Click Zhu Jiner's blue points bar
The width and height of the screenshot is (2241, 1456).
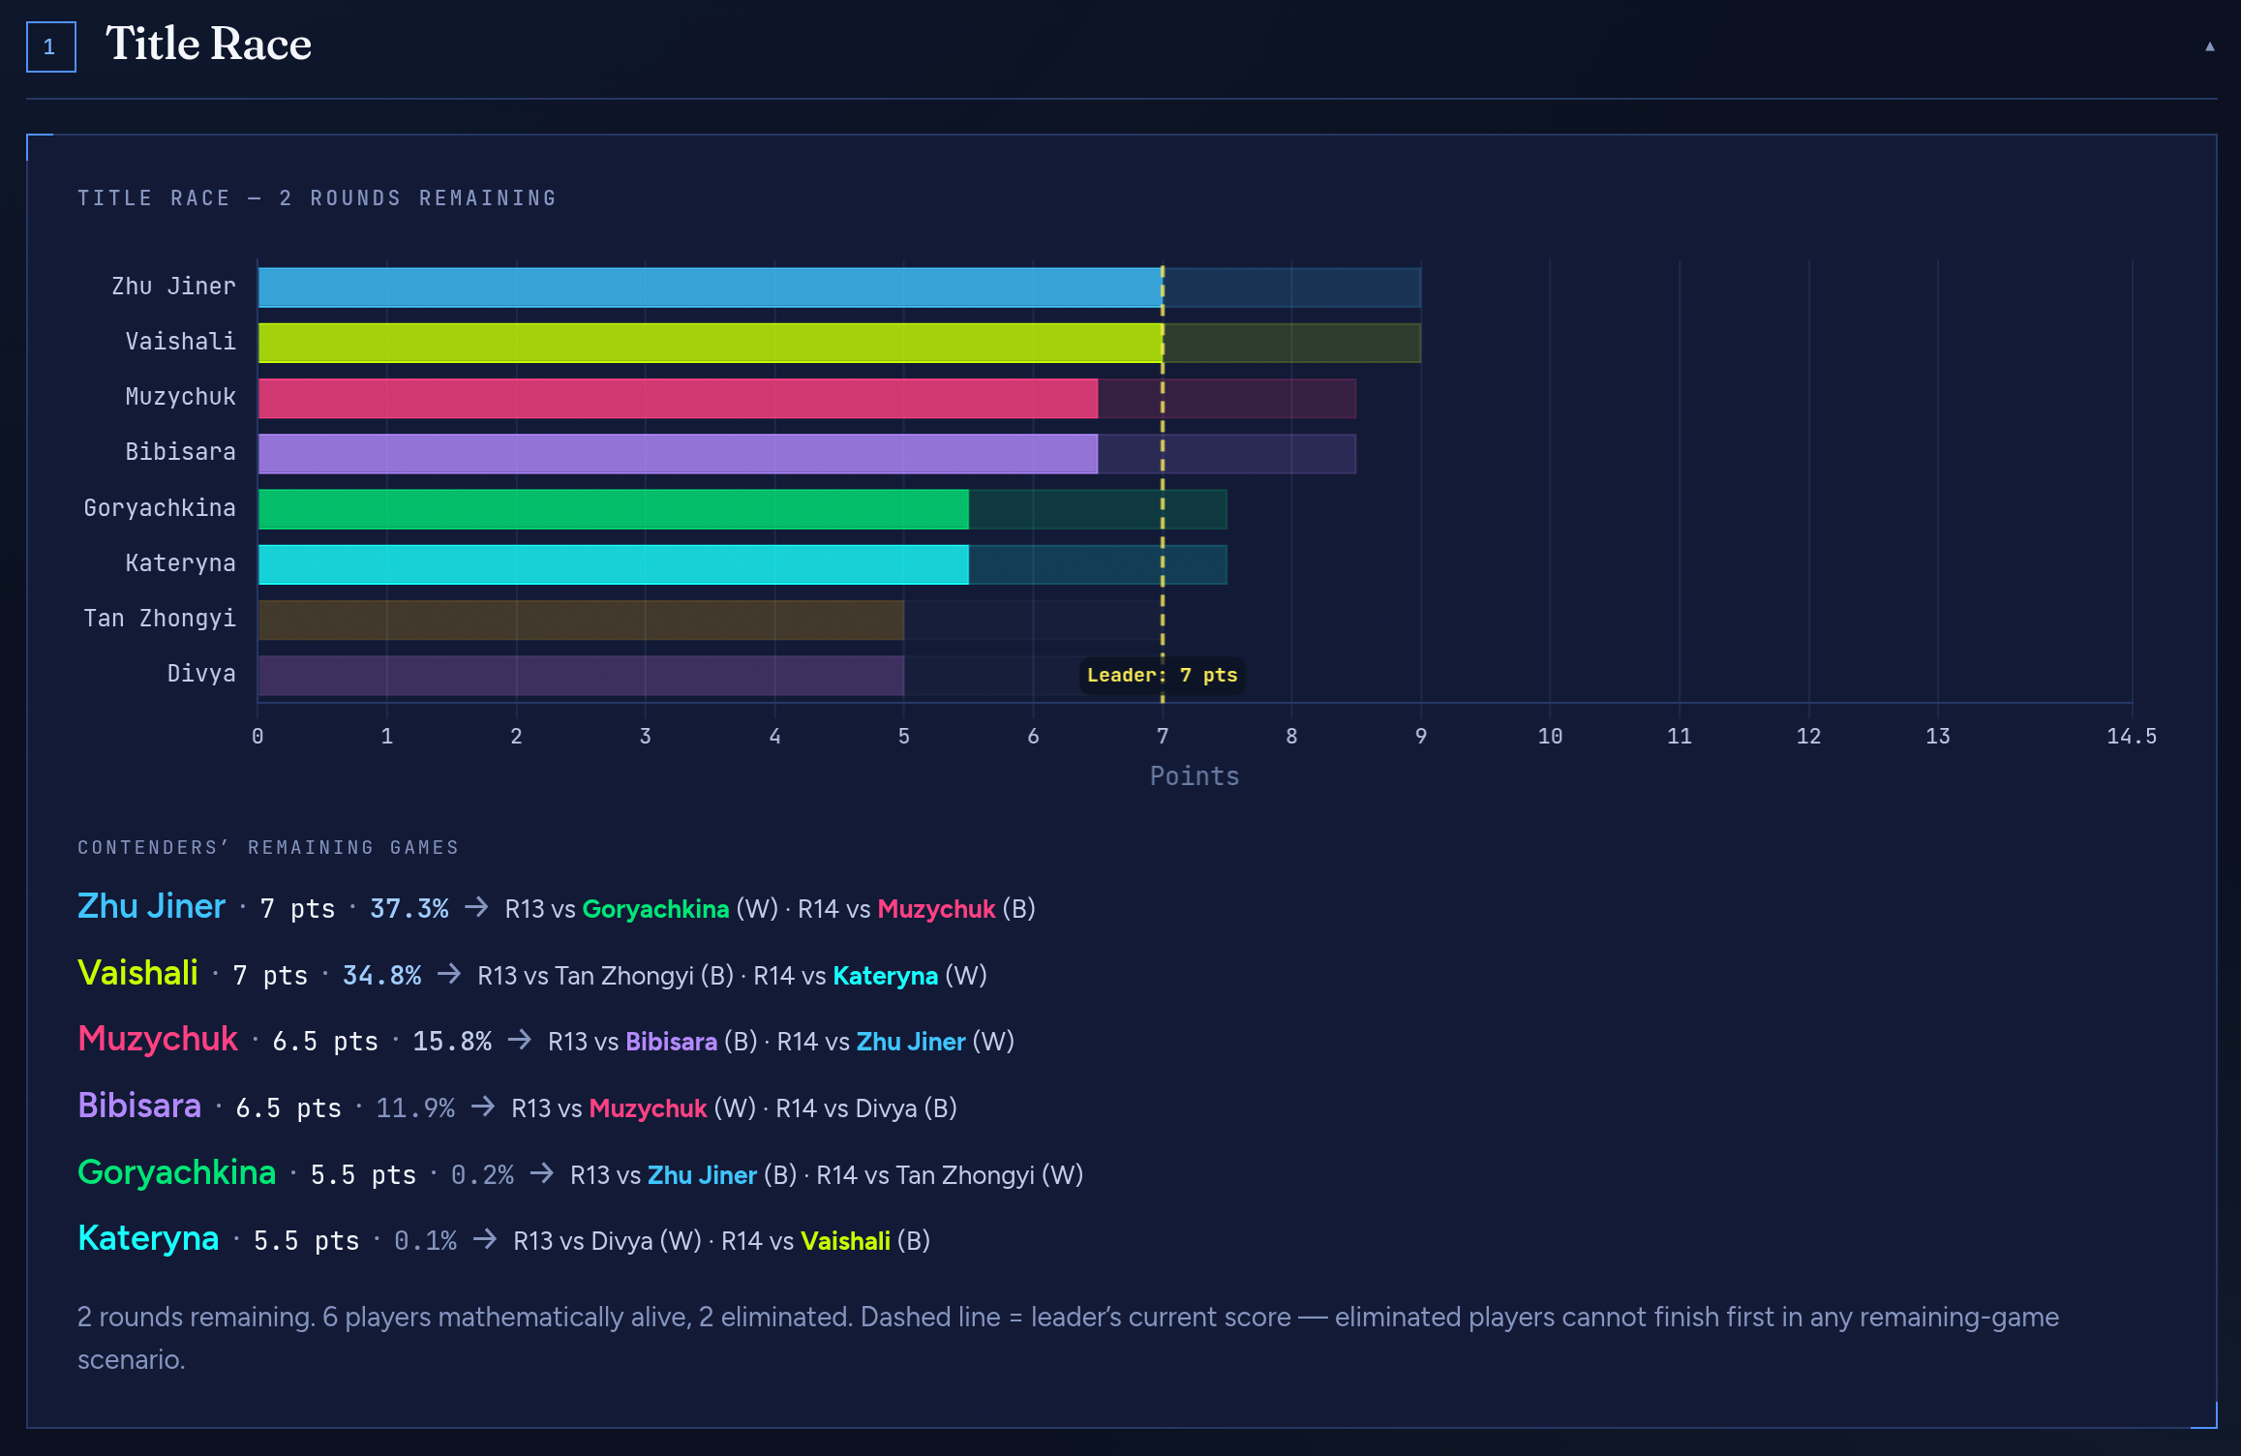click(x=710, y=288)
